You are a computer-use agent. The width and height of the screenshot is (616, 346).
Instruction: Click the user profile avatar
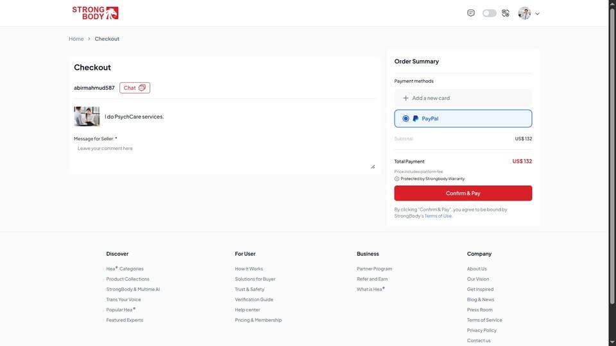point(524,13)
